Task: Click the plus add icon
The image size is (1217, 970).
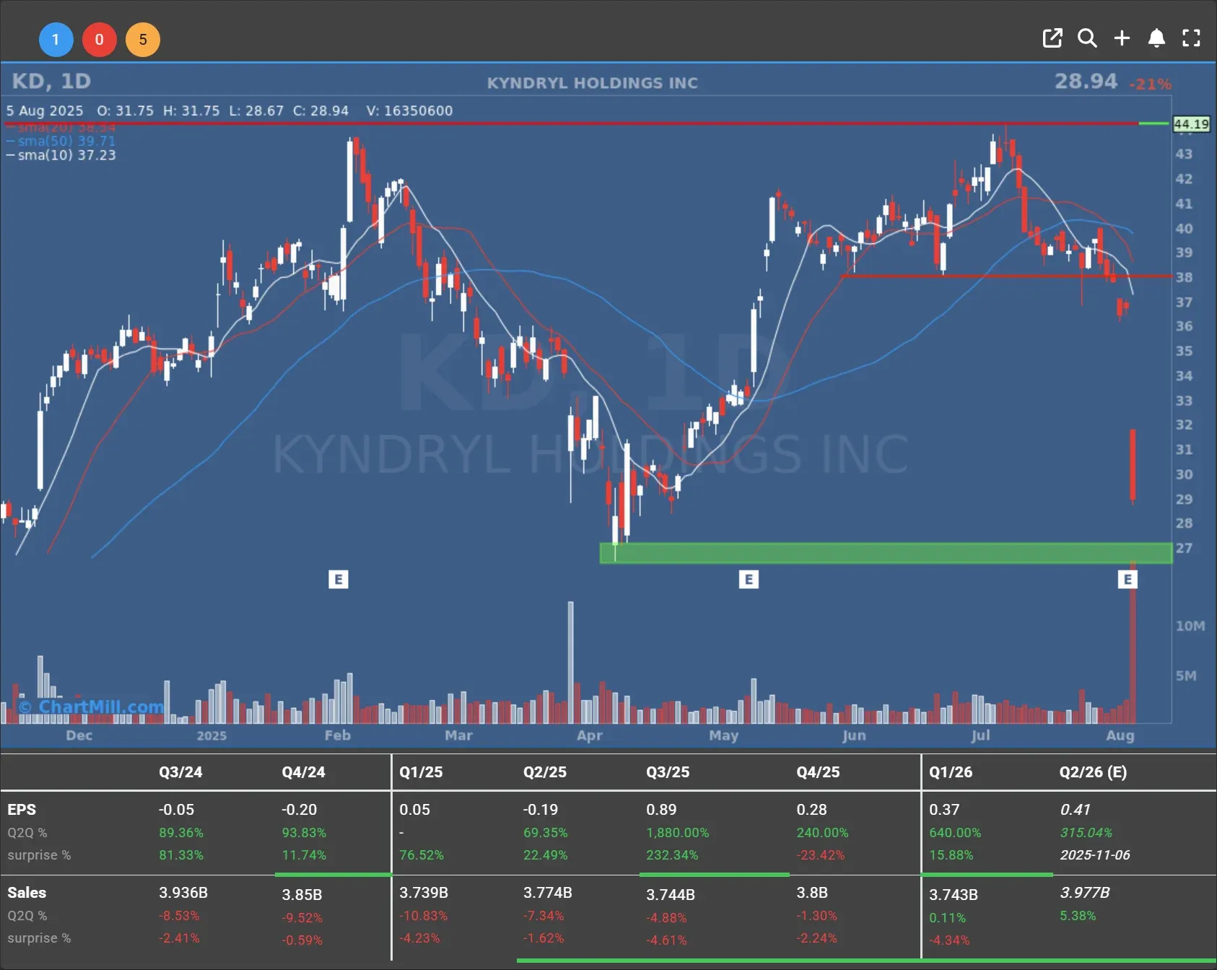Action: (x=1122, y=38)
